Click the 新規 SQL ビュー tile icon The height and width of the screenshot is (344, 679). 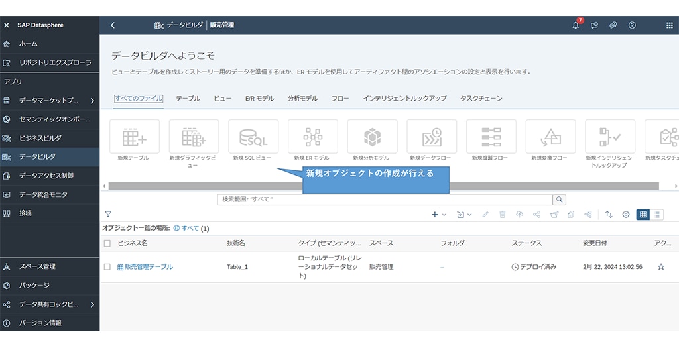(x=253, y=137)
